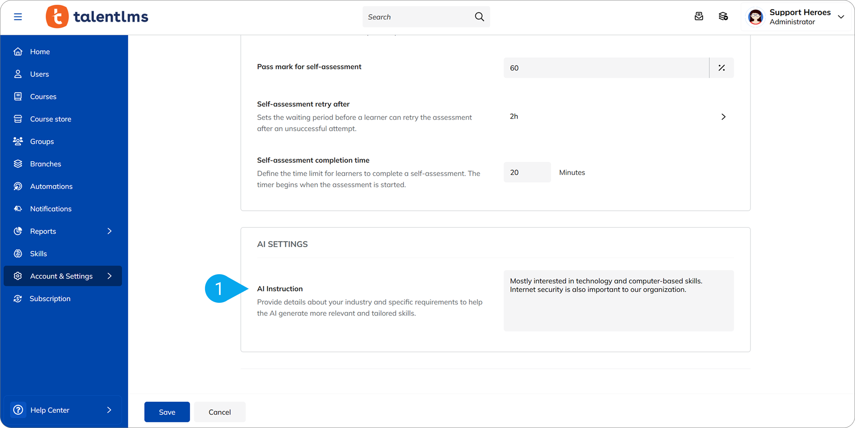This screenshot has height=428, width=855.
Task: Click the Help Center question icon
Action: tap(18, 410)
